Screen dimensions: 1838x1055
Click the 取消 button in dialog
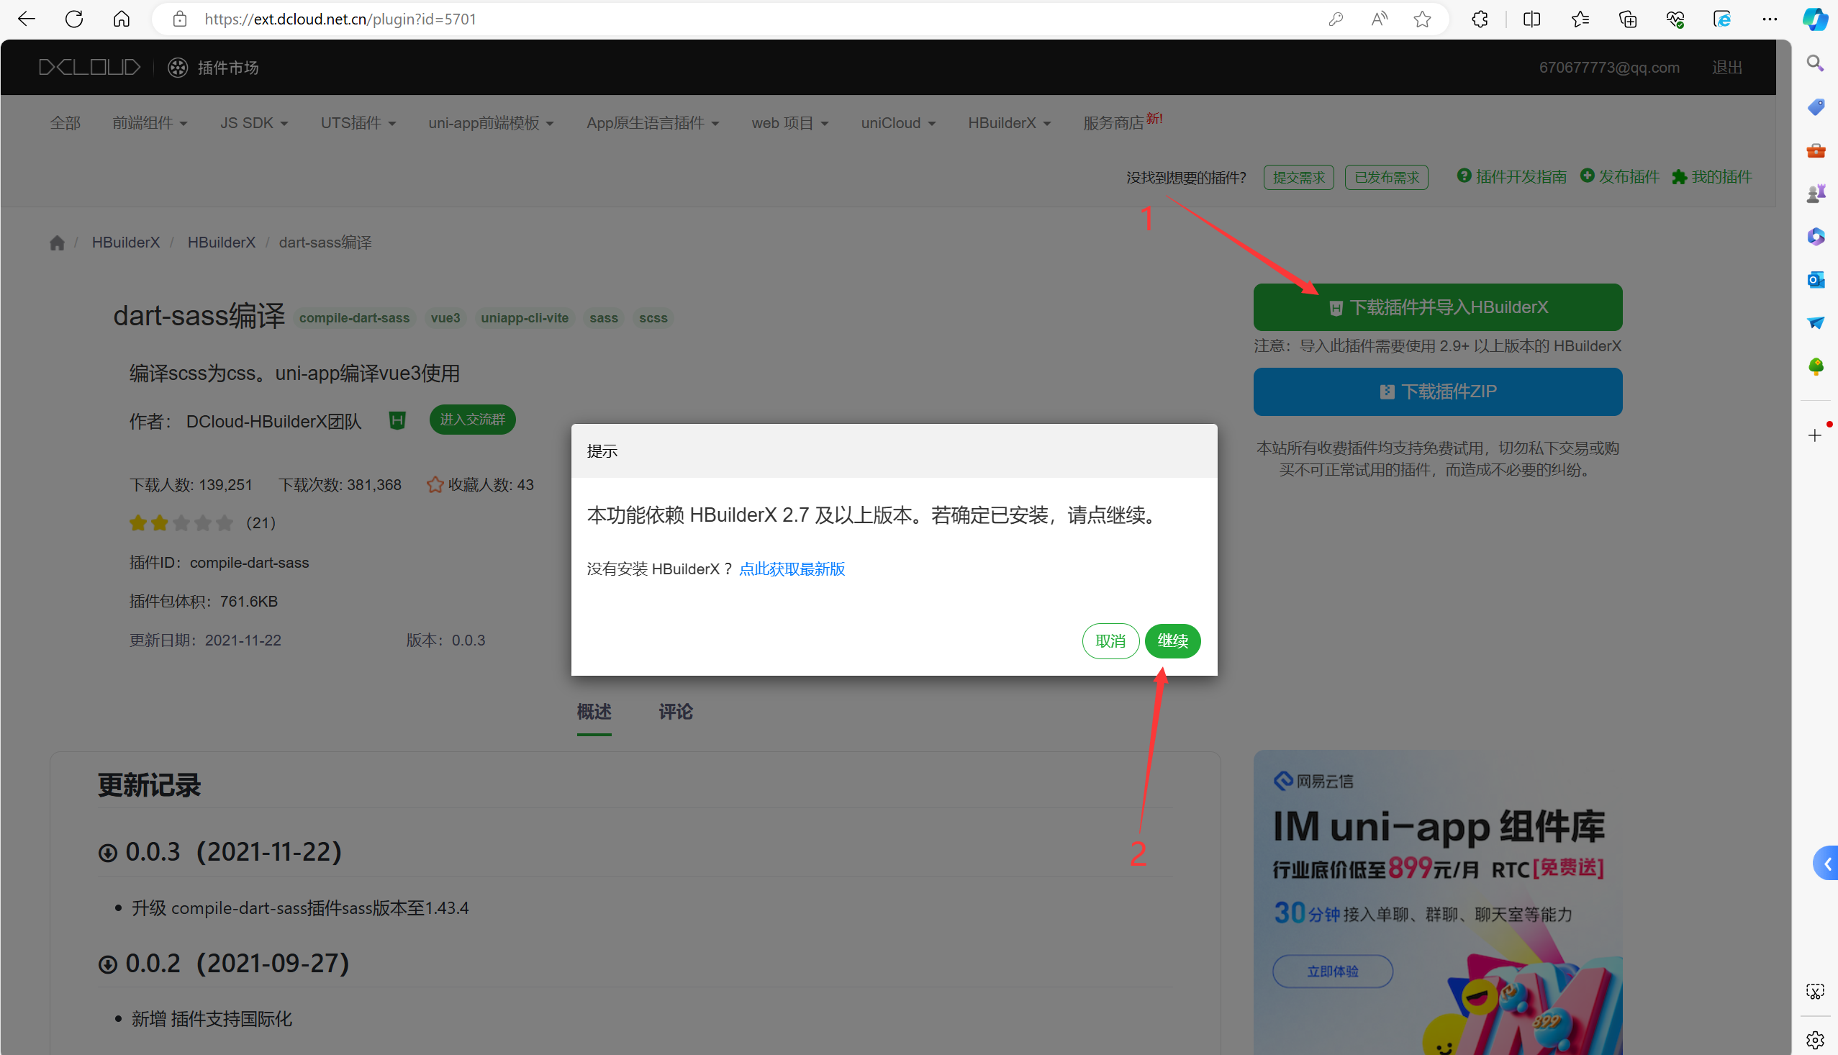point(1110,641)
